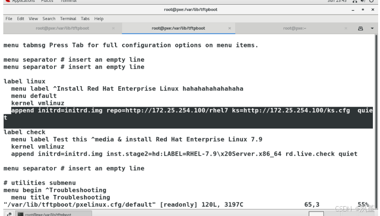Click the 'label linux' line

24,82
